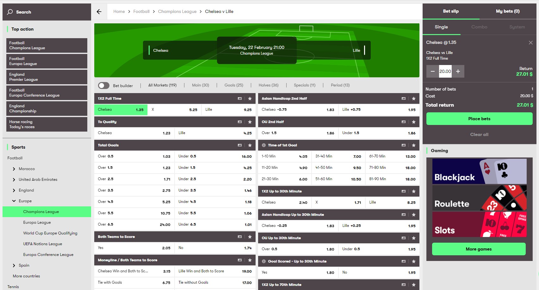Click info icon for Goal Scored Up to 30th Minute
The image size is (539, 290).
[x=264, y=261]
